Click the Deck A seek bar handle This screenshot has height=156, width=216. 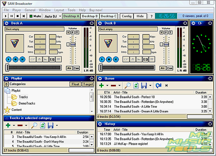point(7,68)
